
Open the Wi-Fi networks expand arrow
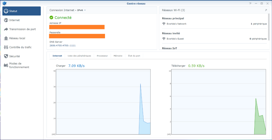266,10
